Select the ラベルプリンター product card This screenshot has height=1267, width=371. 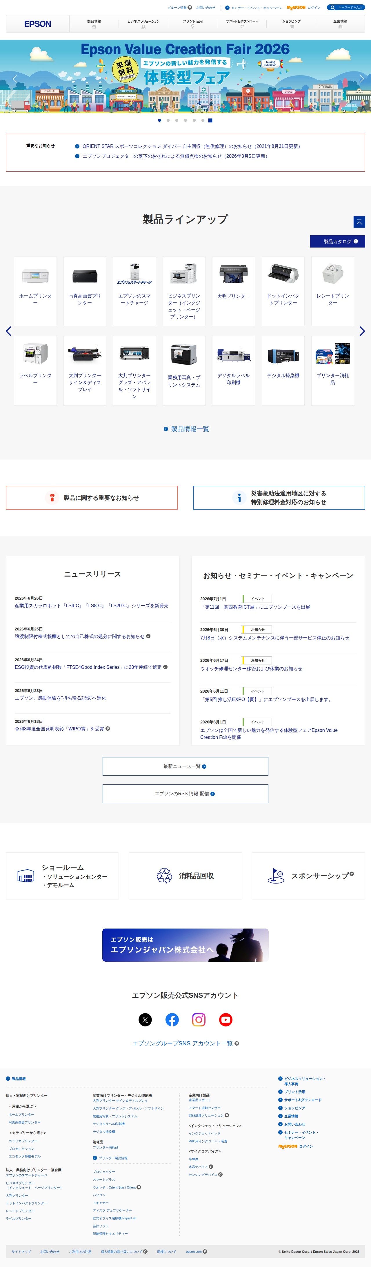[35, 370]
